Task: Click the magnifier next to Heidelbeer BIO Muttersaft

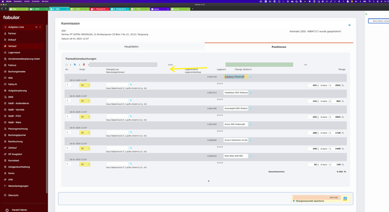Action: pyautogui.click(x=251, y=93)
